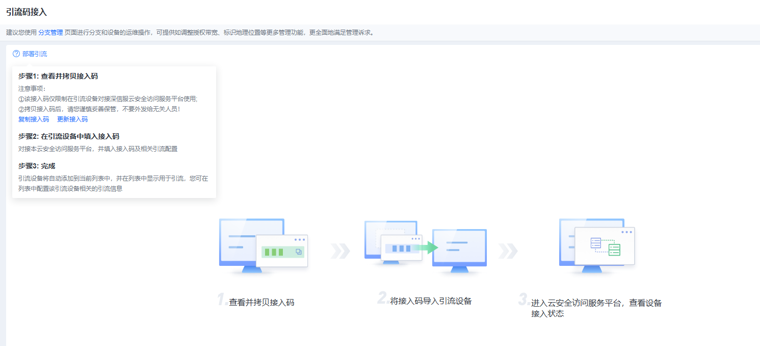Select the 步骤1: 查看并拷贝接入码 heading
Viewport: 760px width, 346px height.
click(58, 76)
